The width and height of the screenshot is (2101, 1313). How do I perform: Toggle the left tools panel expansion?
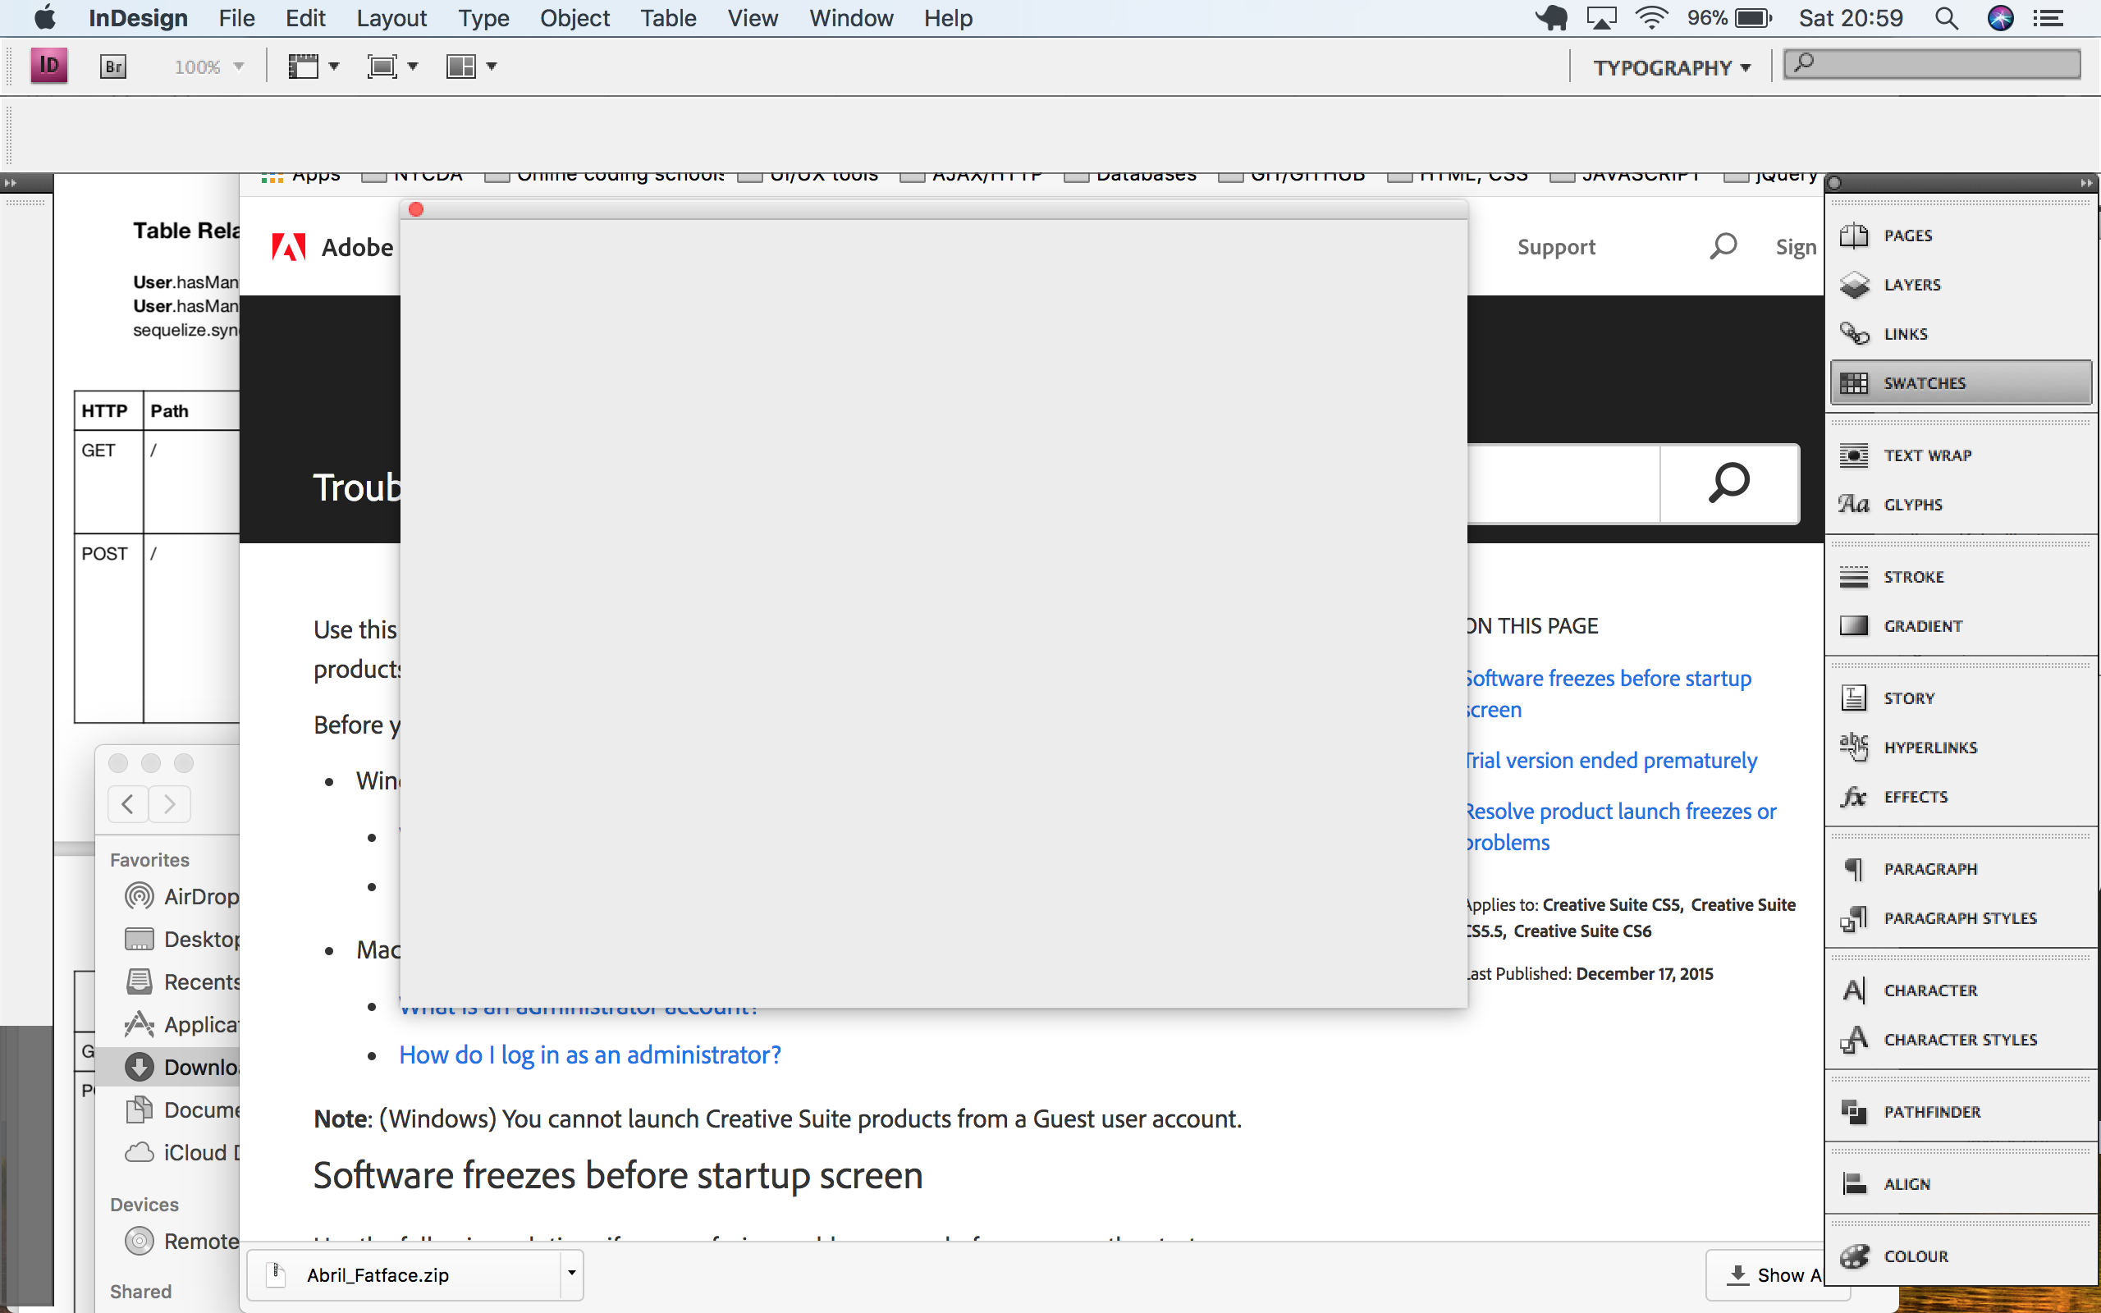(x=11, y=183)
